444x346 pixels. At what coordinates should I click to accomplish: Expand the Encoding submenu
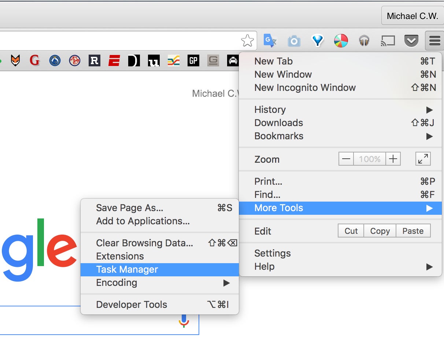pyautogui.click(x=160, y=283)
